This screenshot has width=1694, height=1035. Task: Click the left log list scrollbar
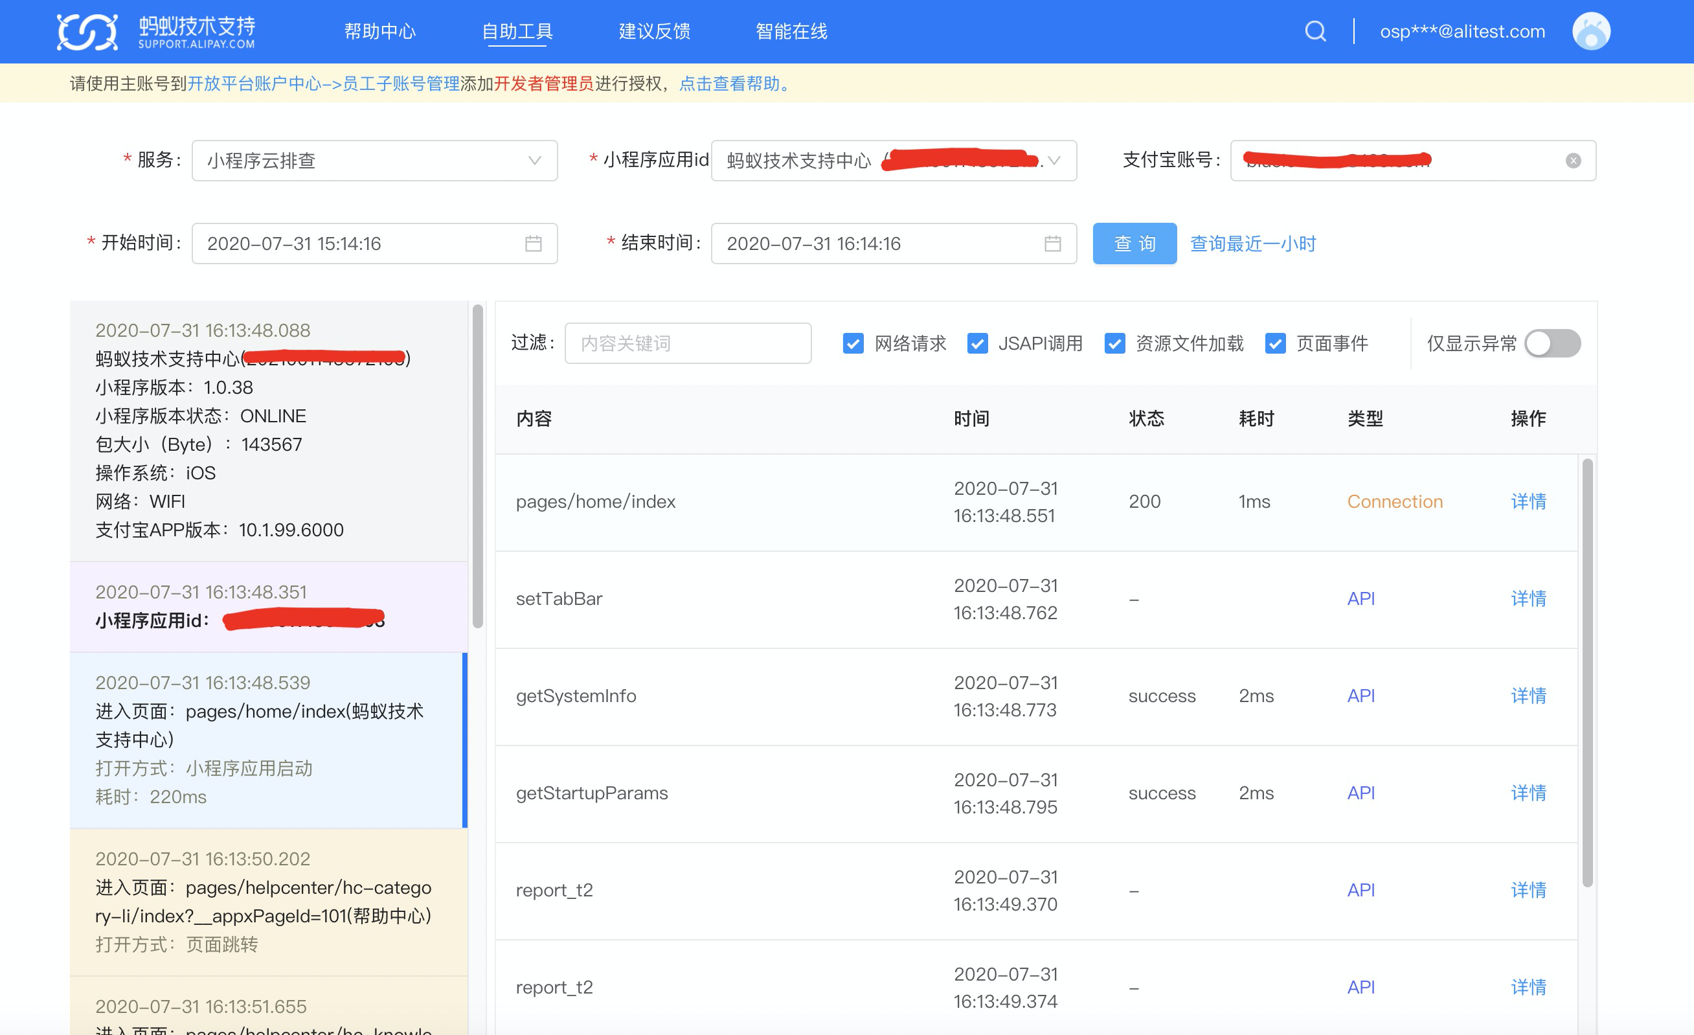point(478,466)
